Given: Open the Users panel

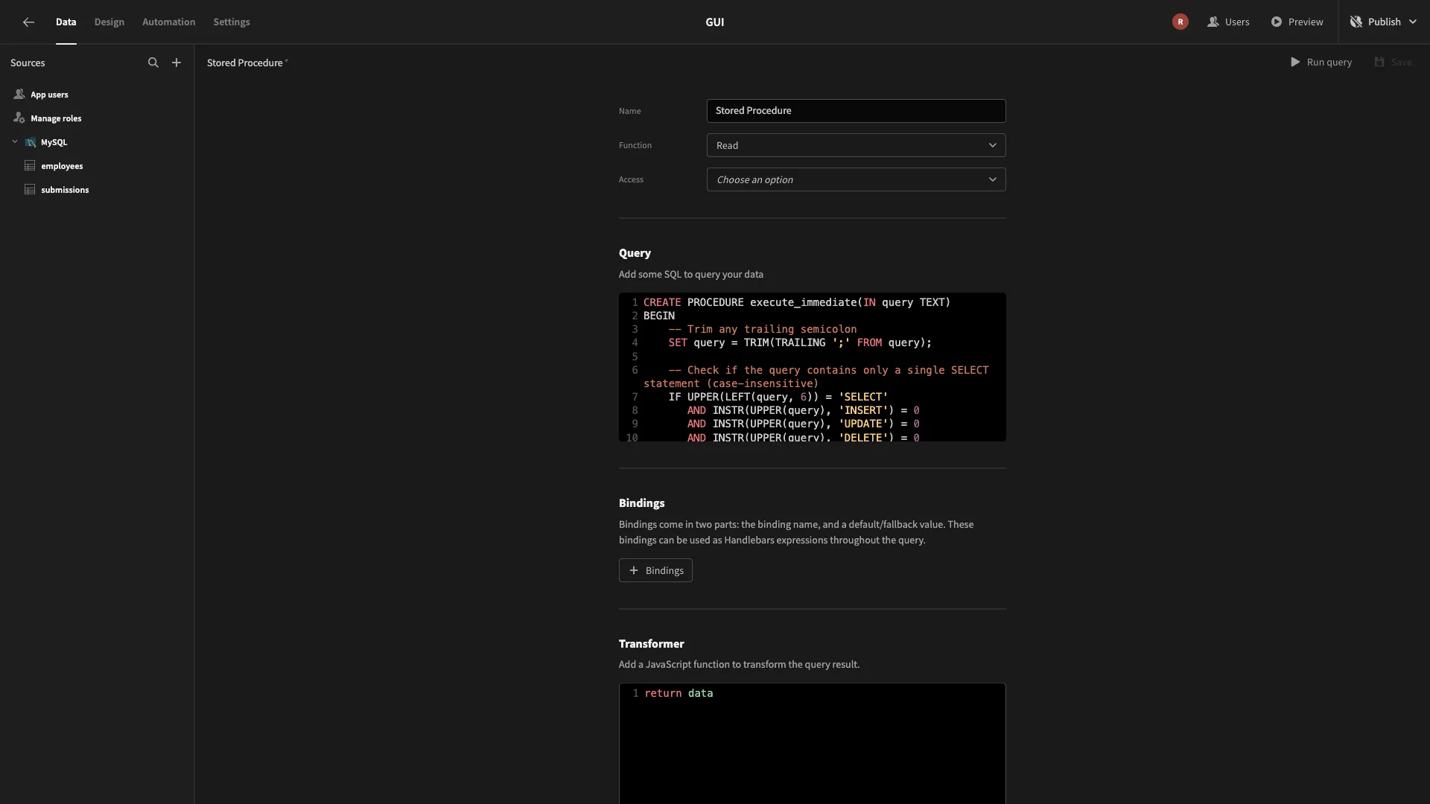Looking at the screenshot, I should tap(1228, 22).
